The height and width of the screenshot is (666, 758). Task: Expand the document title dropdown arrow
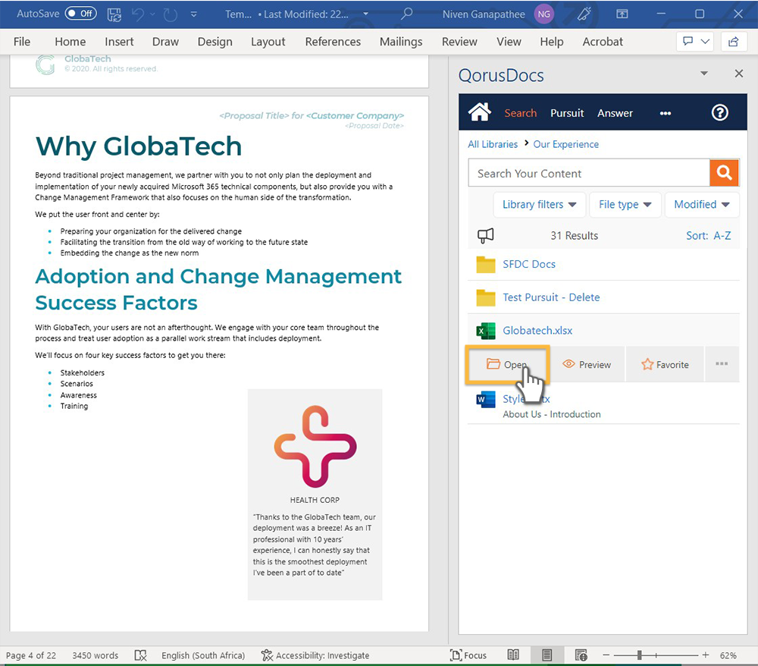[365, 14]
